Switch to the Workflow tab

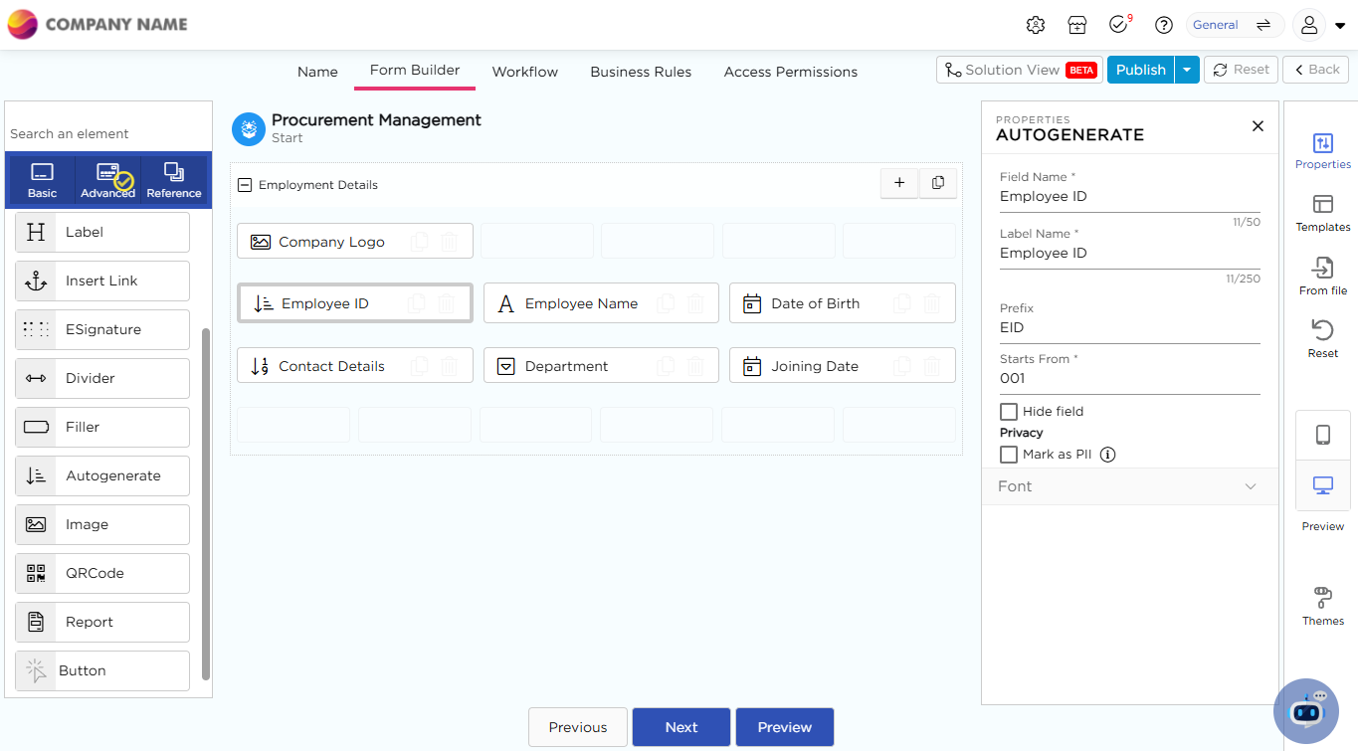(x=524, y=72)
